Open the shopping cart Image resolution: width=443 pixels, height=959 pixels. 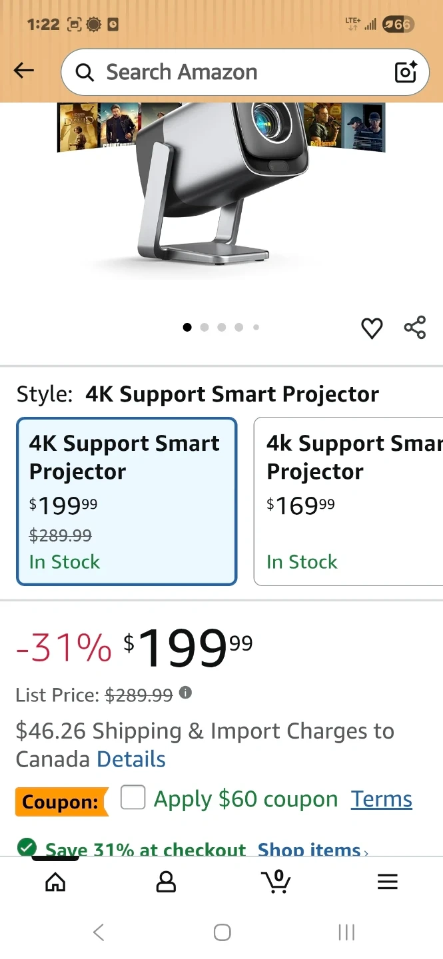[276, 882]
